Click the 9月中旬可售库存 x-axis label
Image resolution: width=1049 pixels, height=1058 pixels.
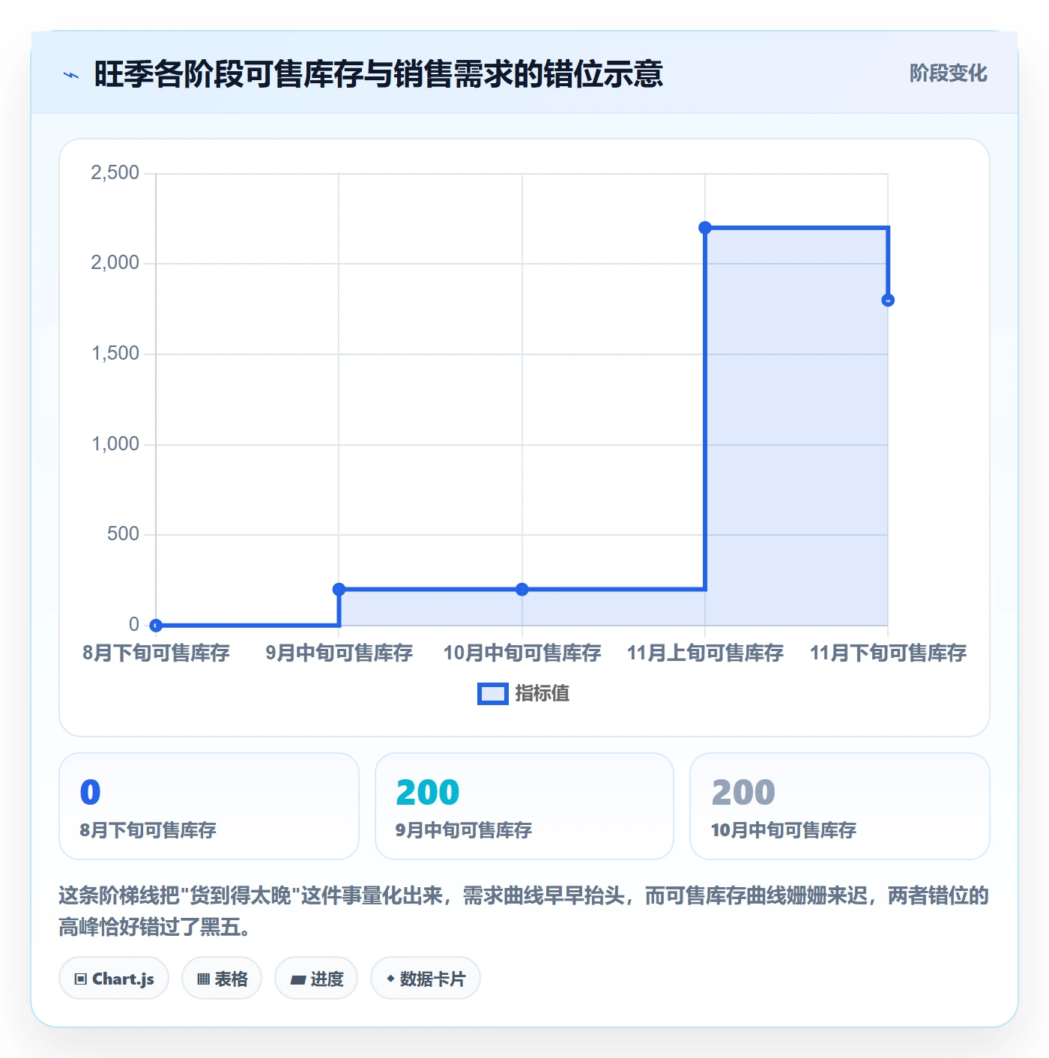click(x=339, y=653)
